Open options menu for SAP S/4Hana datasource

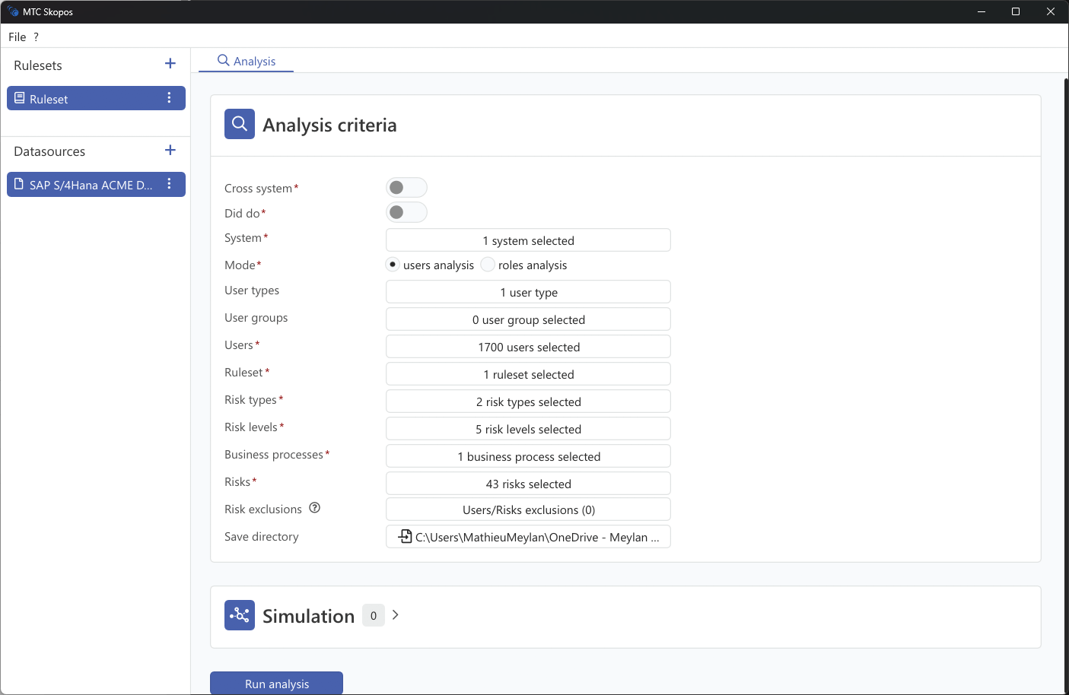pyautogui.click(x=169, y=184)
